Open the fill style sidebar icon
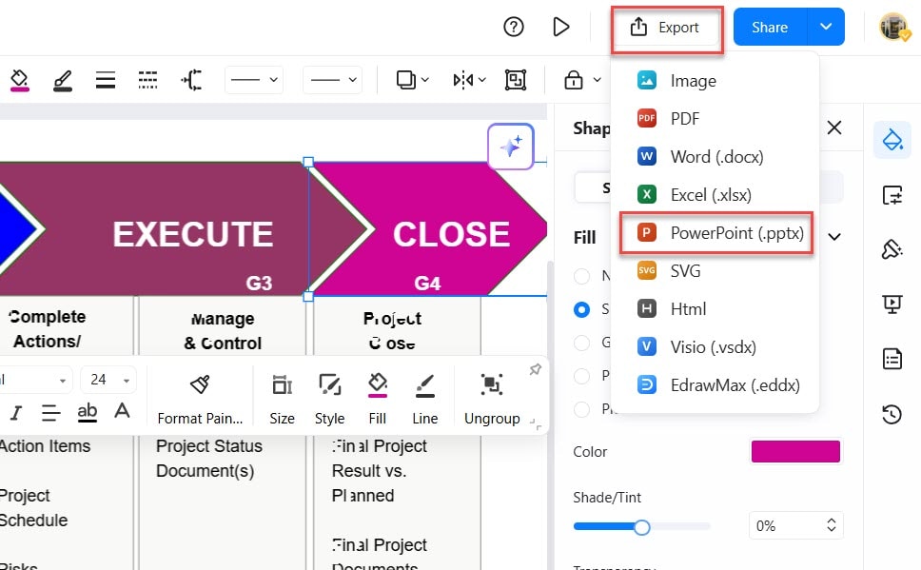921x570 pixels. pos(892,140)
